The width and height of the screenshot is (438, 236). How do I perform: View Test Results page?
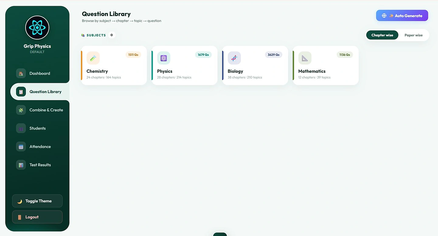click(x=40, y=165)
